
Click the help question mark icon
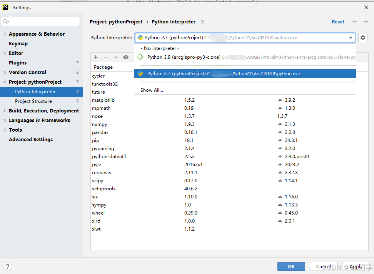click(x=8, y=266)
